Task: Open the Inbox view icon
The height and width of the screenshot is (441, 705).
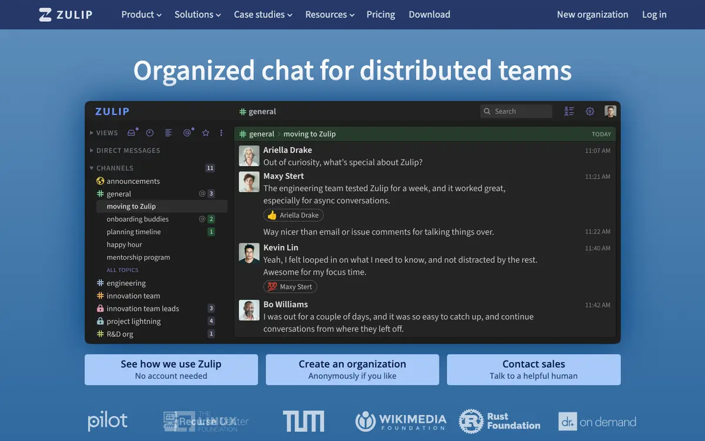Action: click(132, 133)
